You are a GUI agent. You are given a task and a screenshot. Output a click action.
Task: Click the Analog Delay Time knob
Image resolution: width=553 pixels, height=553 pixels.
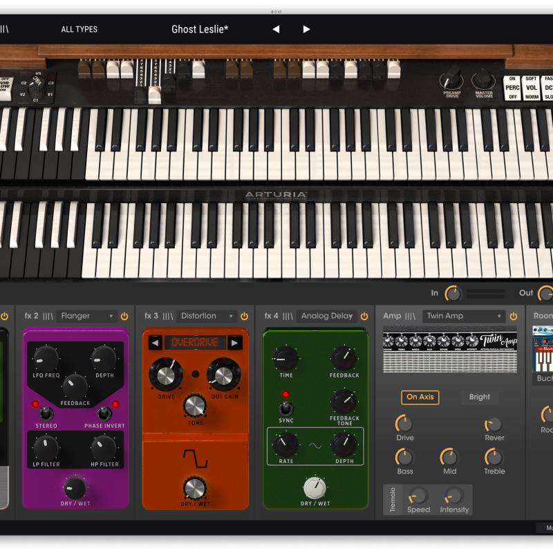285,358
